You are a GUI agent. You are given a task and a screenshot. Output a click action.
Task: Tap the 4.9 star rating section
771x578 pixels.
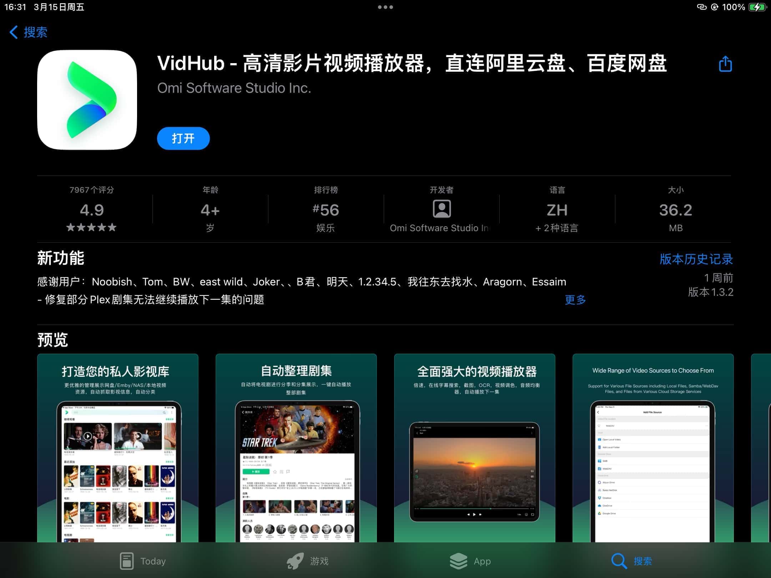(x=92, y=210)
